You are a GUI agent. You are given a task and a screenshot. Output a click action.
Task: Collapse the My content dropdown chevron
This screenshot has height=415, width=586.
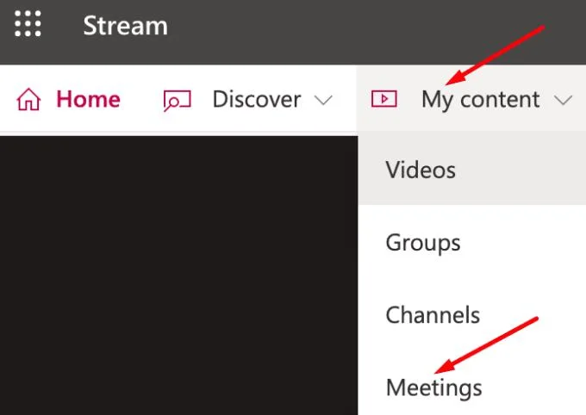tap(564, 100)
